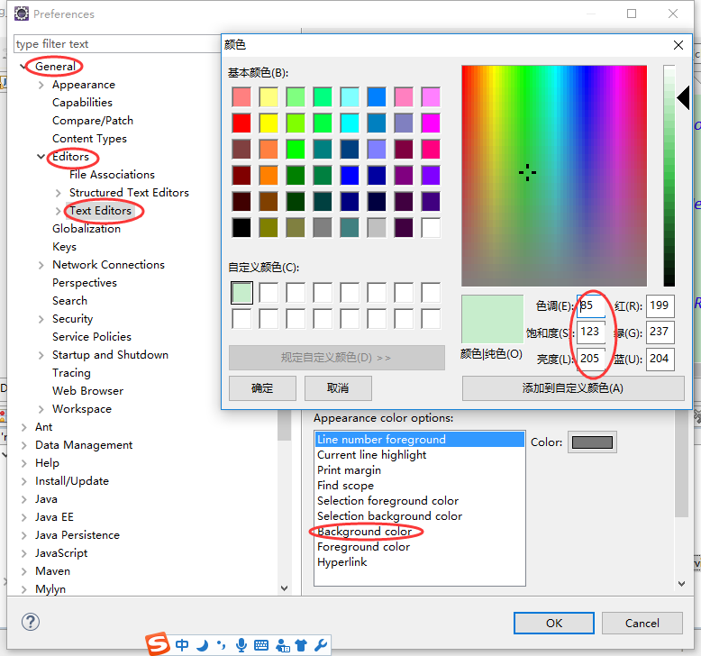Open Content Types preferences

[89, 139]
